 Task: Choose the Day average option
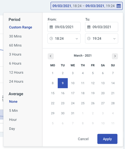pos(12,129)
